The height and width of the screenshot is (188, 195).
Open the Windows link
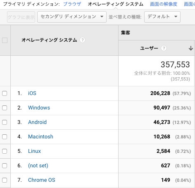coord(39,108)
